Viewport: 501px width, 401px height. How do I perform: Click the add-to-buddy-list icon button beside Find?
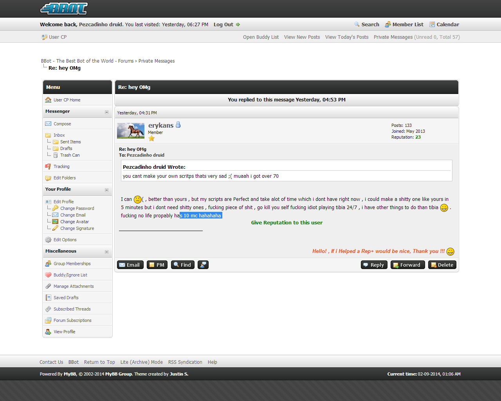(203, 265)
